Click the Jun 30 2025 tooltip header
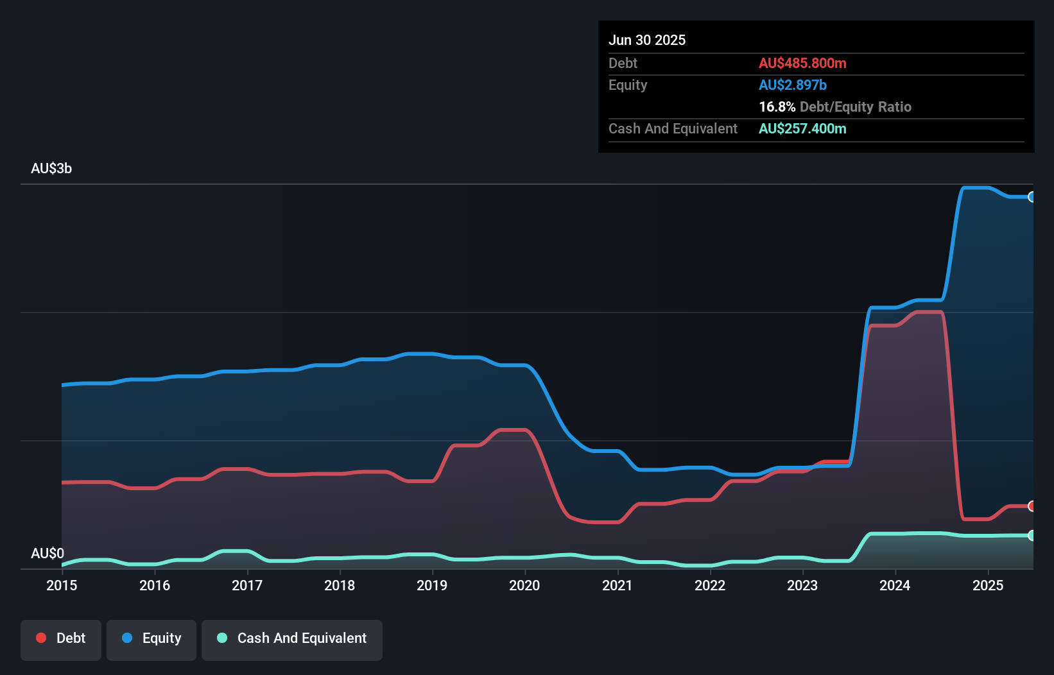 click(x=648, y=40)
